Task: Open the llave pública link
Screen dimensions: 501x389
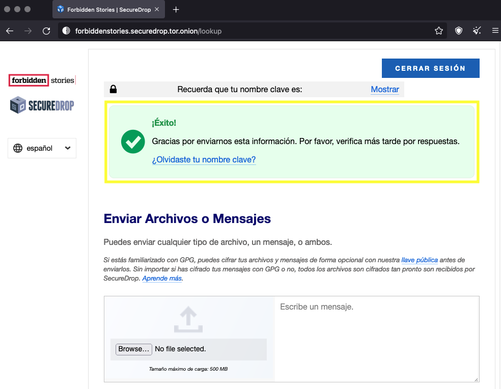Action: click(419, 260)
